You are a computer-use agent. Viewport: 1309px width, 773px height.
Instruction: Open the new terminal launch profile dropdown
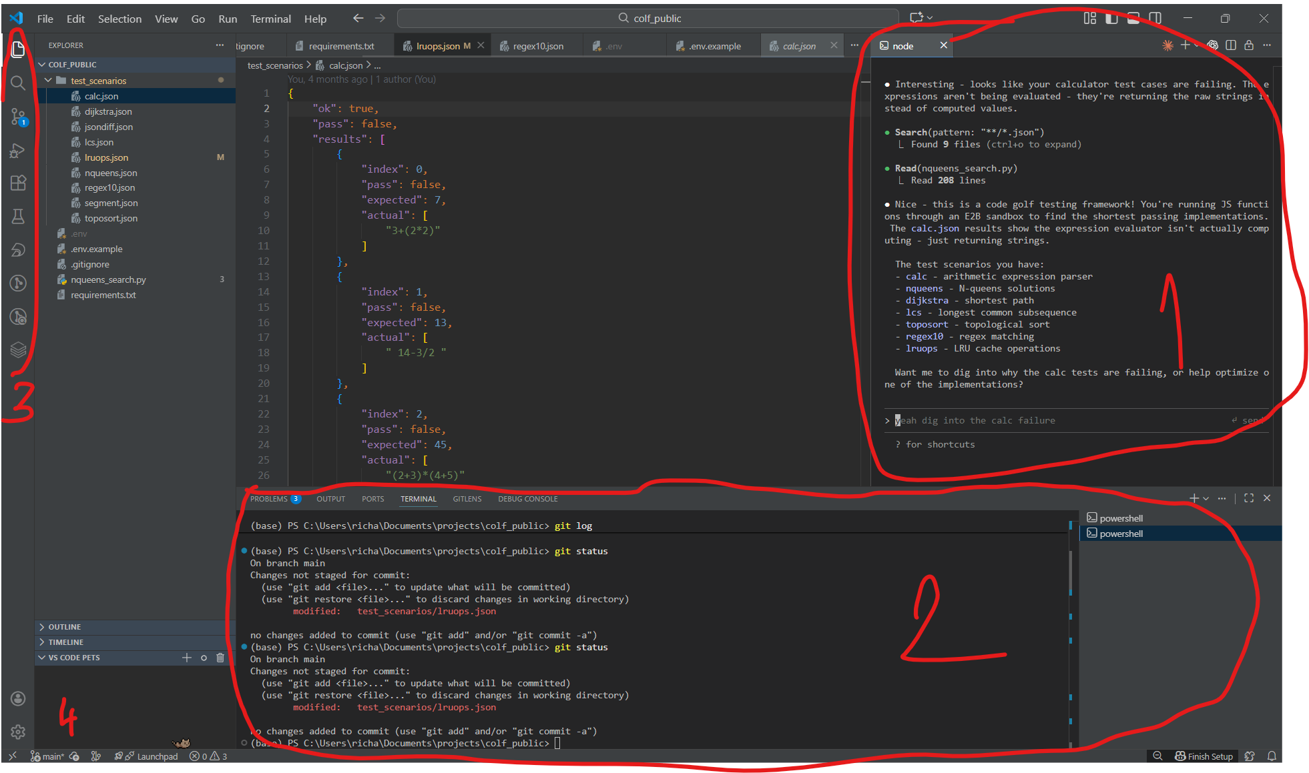1206,498
